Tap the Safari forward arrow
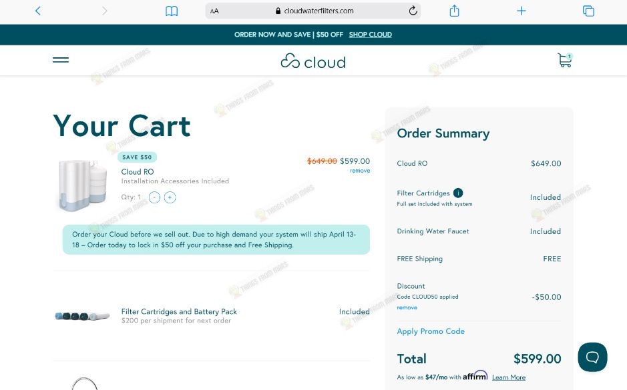Viewport: 627px width, 390px height. pyautogui.click(x=105, y=11)
